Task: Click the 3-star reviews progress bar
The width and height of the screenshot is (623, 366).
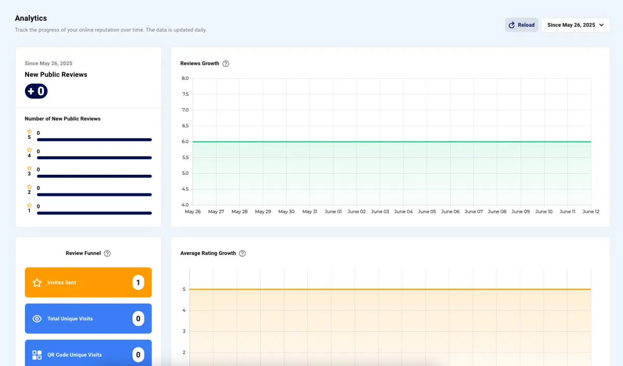Action: [x=94, y=176]
